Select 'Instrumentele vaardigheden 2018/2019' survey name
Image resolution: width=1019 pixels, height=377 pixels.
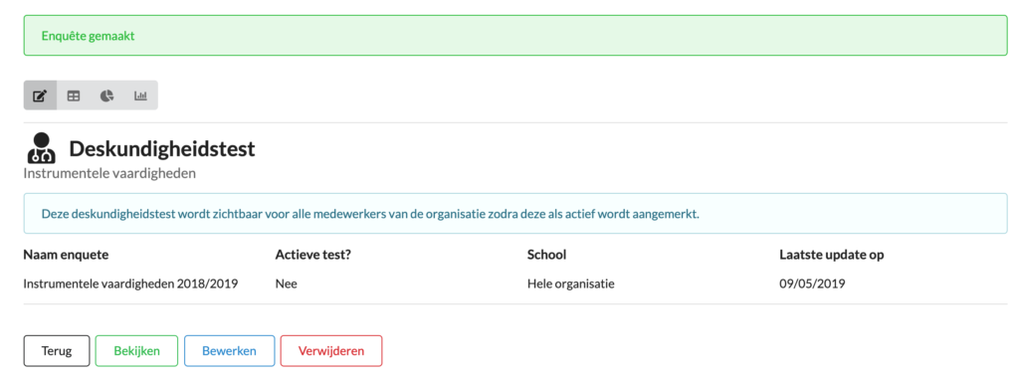click(130, 283)
